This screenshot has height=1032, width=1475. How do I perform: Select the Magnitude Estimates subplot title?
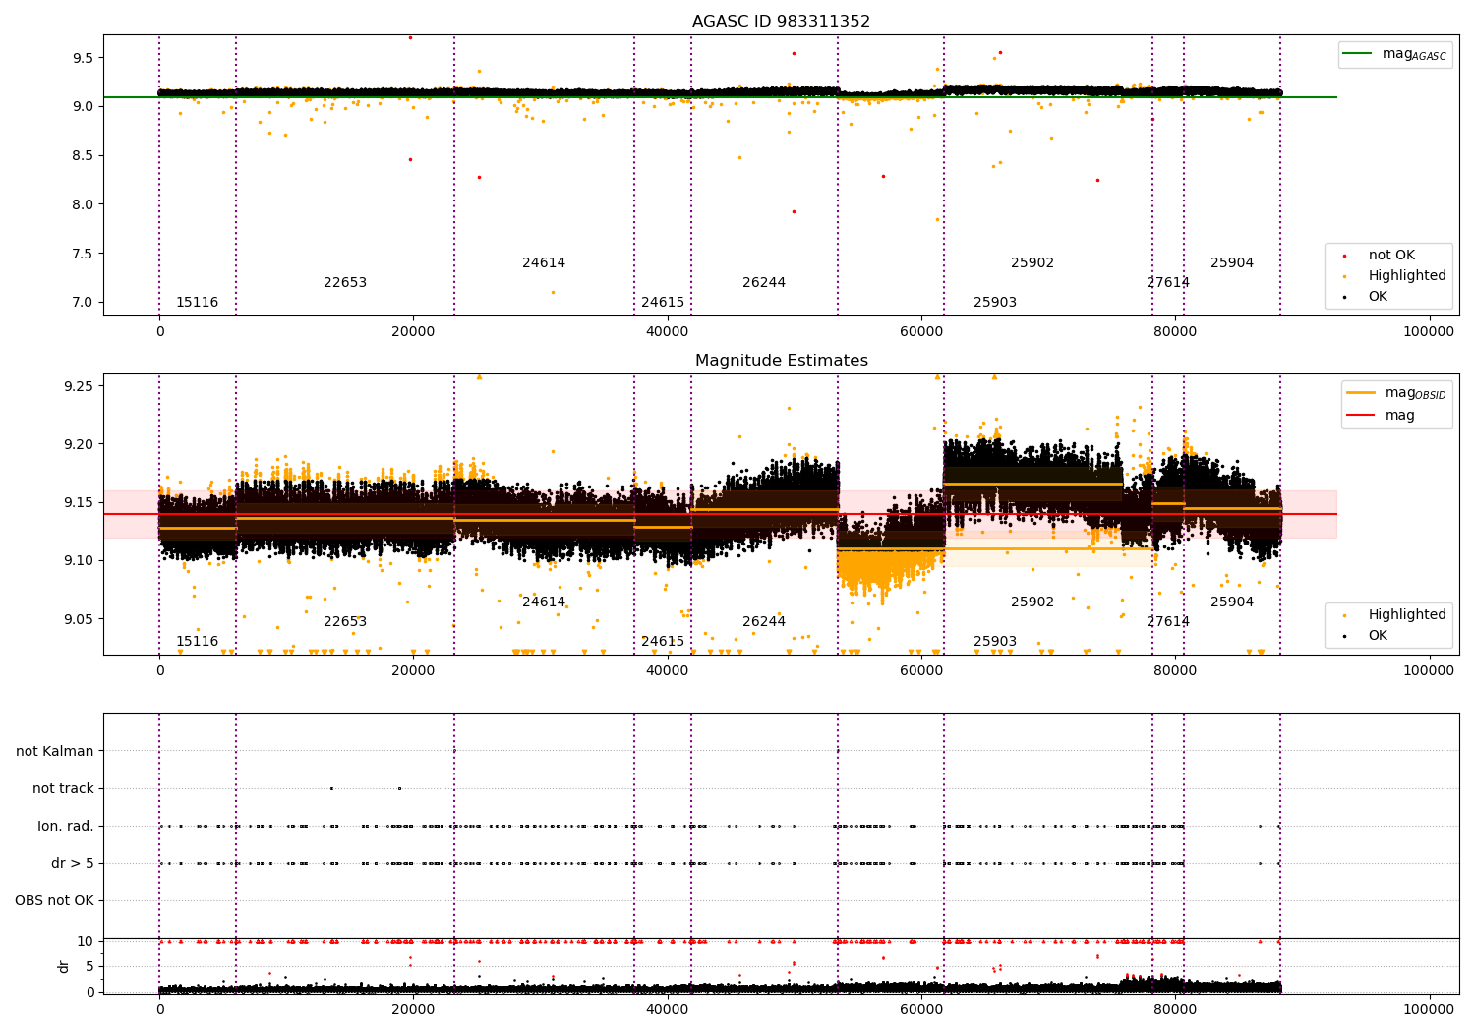pyautogui.click(x=781, y=361)
